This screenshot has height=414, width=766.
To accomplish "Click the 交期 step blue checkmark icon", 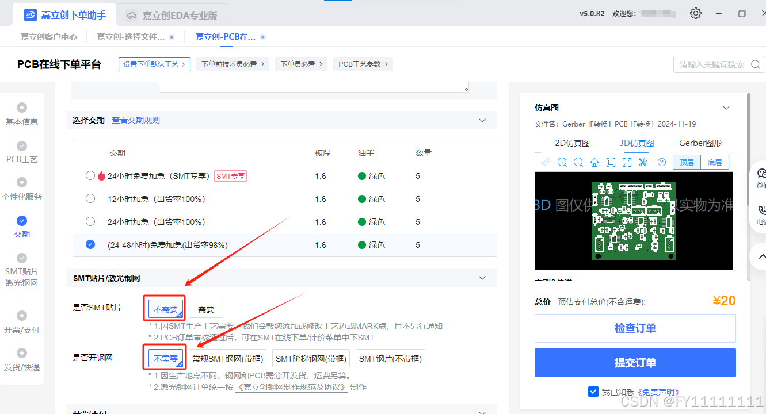I will coord(22,220).
